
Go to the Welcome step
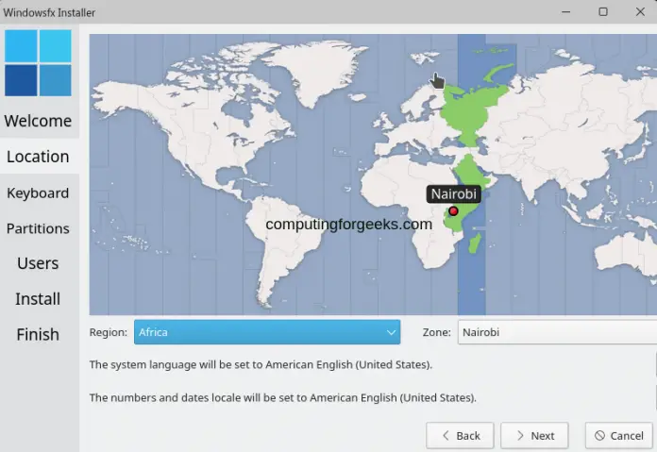click(x=38, y=121)
